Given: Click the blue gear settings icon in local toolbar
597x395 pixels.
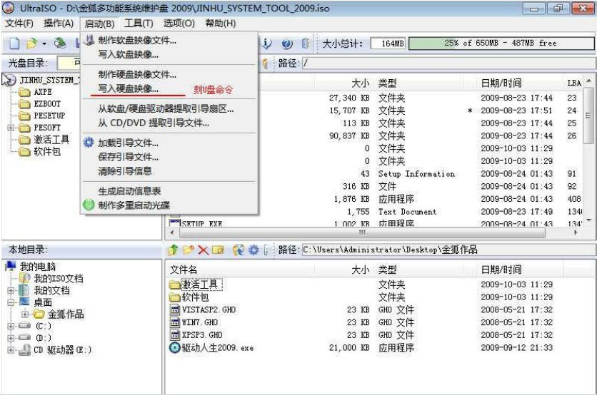Looking at the screenshot, I should tap(254, 250).
